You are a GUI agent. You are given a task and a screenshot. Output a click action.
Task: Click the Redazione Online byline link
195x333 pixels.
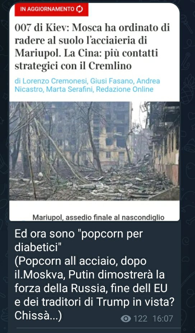[125, 89]
